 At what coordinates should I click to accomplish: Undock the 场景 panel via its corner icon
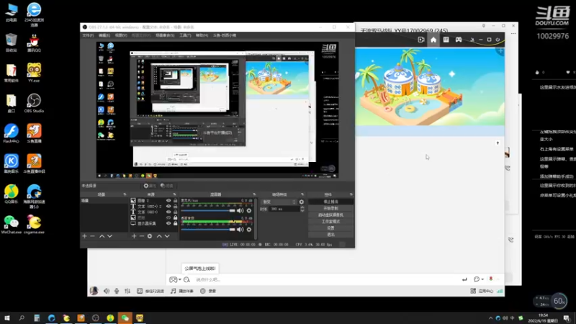tap(125, 194)
